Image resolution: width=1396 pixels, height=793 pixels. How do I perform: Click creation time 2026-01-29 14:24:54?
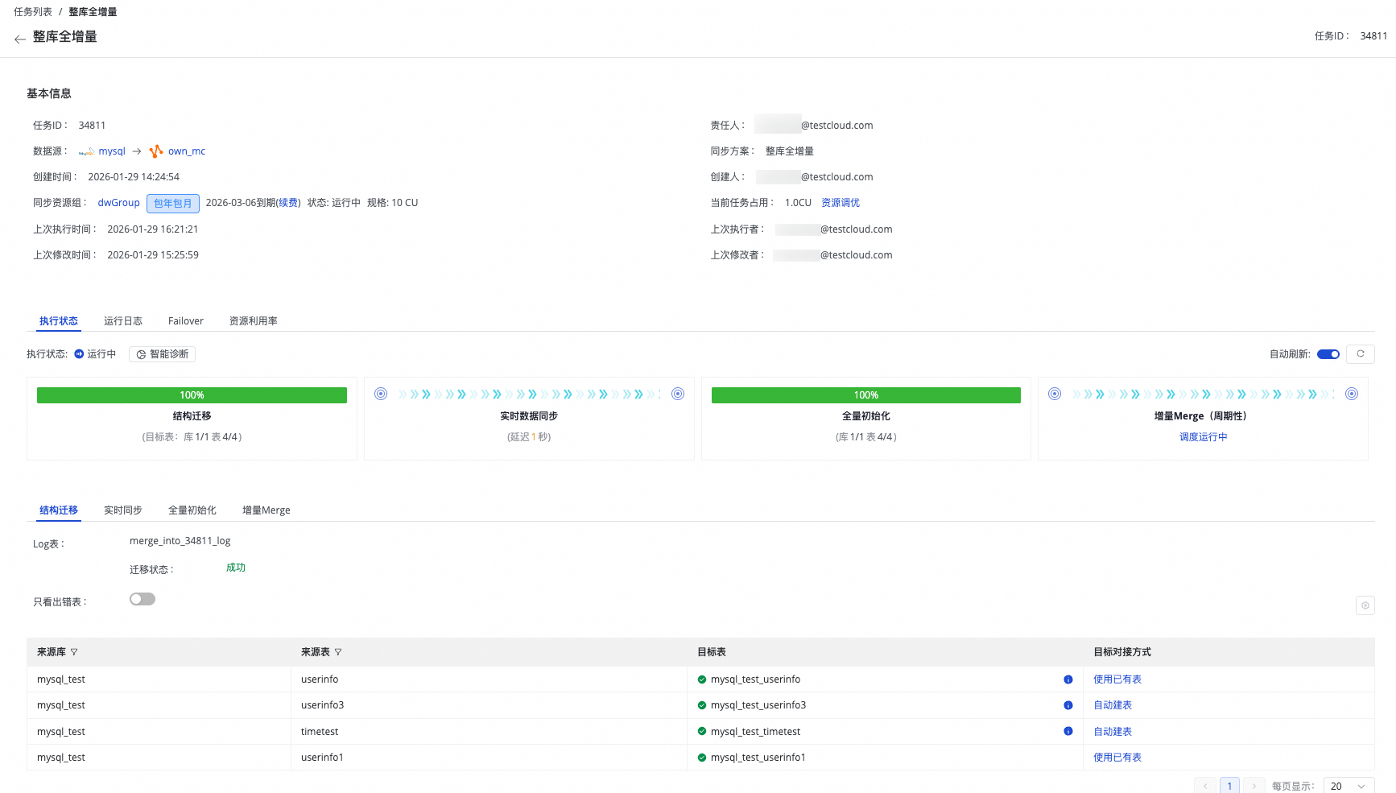(x=134, y=177)
